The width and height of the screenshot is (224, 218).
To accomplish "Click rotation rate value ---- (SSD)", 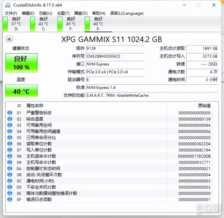I will (203, 64).
